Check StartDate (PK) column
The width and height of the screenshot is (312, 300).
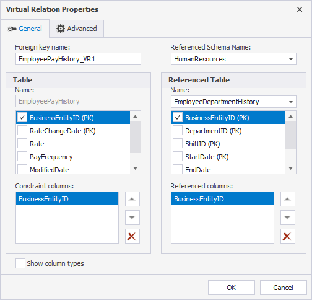[178, 157]
